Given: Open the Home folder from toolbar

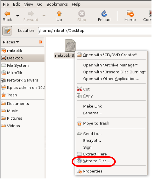Looking at the screenshot, I should tap(130, 16).
